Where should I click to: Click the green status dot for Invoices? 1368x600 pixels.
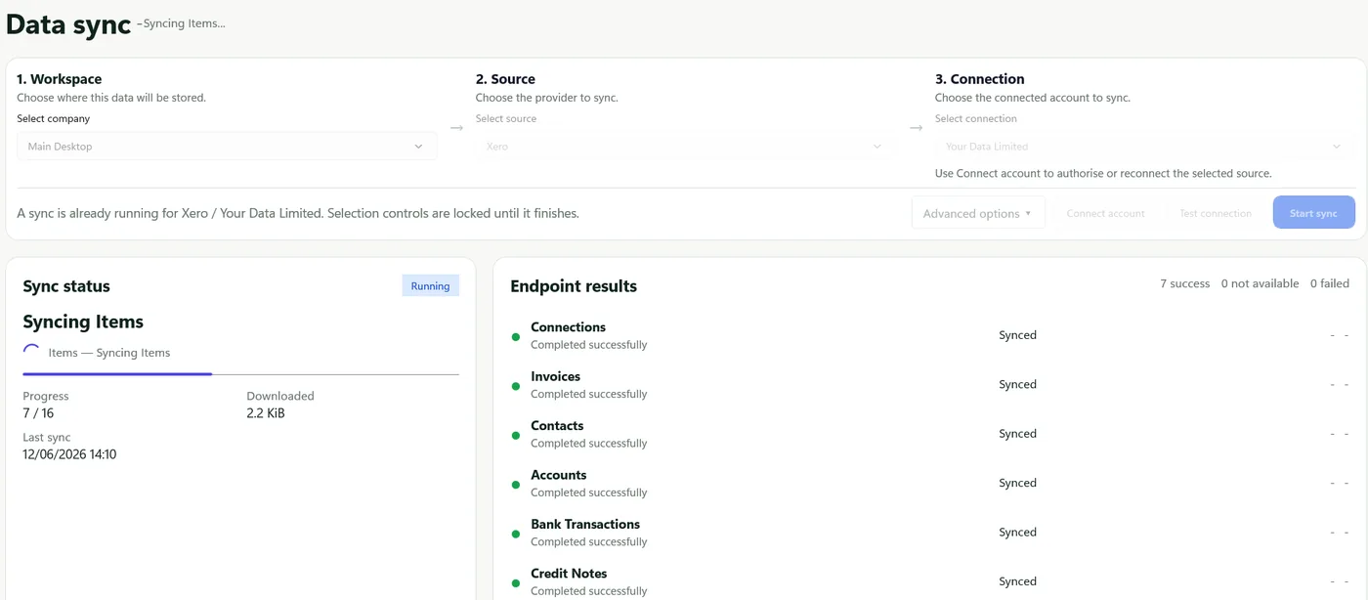pyautogui.click(x=516, y=386)
